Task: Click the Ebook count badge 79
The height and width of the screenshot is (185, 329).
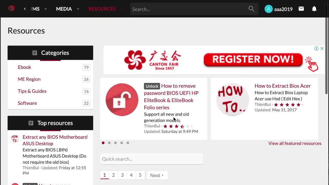Action: [86, 67]
